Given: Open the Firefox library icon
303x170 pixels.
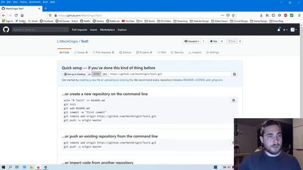Looking at the screenshot, I should pos(267,16).
